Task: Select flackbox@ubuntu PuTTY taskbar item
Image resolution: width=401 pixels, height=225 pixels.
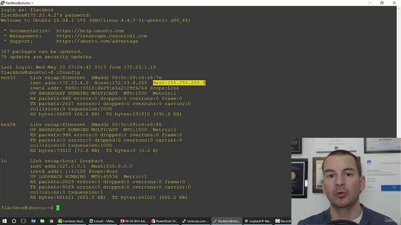Action: coord(227,221)
